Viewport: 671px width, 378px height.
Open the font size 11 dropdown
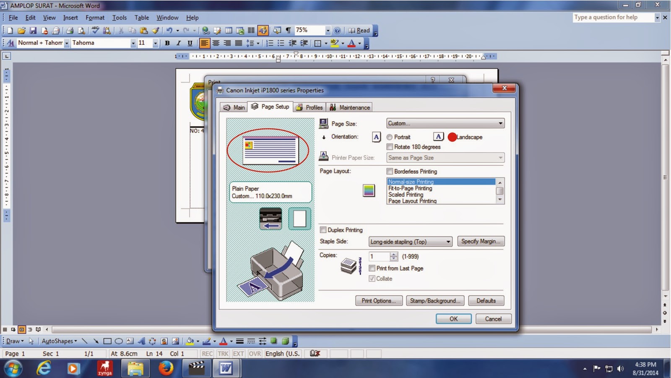pos(155,43)
